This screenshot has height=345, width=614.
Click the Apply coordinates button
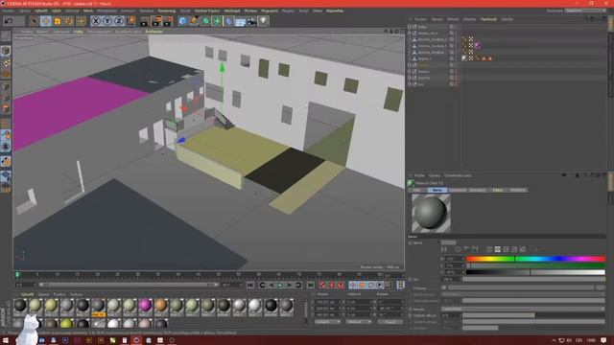pyautogui.click(x=390, y=322)
